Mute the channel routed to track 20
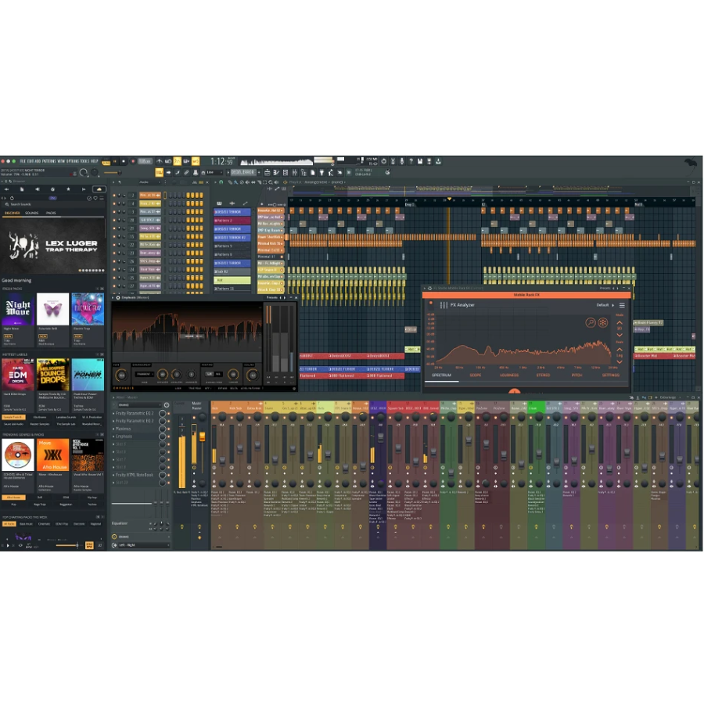The width and height of the screenshot is (704, 704). pyautogui.click(x=114, y=221)
